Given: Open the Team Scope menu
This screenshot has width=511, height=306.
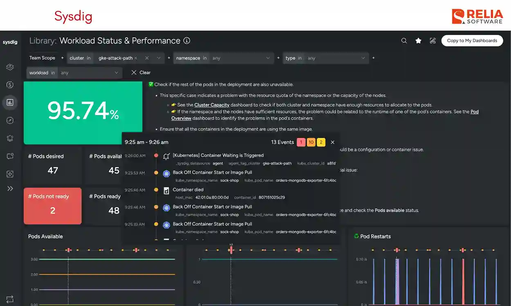Looking at the screenshot, I should coord(42,58).
